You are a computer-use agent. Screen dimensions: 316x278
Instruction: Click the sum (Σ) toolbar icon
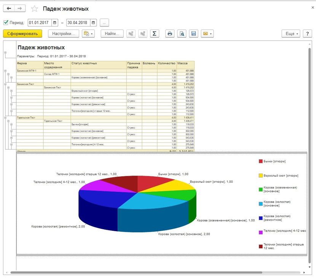[154, 34]
